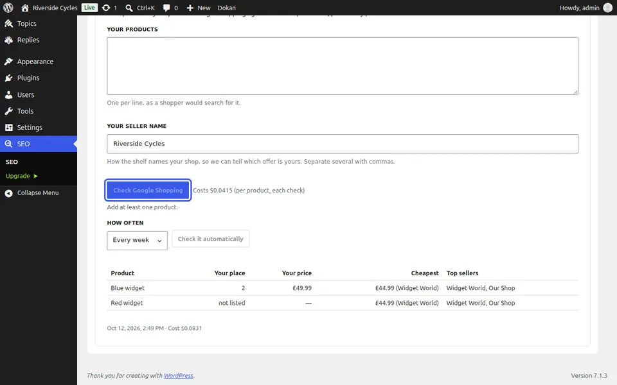This screenshot has width=617, height=385.
Task: Click the Appearance paintbrush icon
Action: coord(8,62)
